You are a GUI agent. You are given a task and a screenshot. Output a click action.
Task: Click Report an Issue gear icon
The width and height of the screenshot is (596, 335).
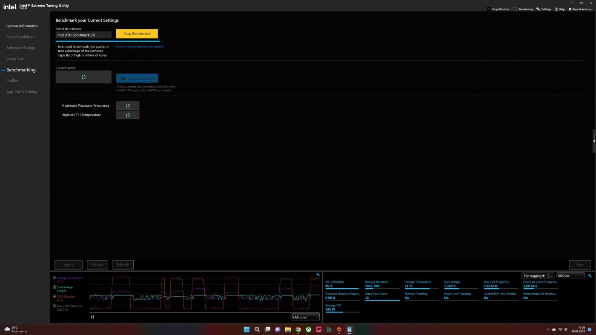[570, 9]
